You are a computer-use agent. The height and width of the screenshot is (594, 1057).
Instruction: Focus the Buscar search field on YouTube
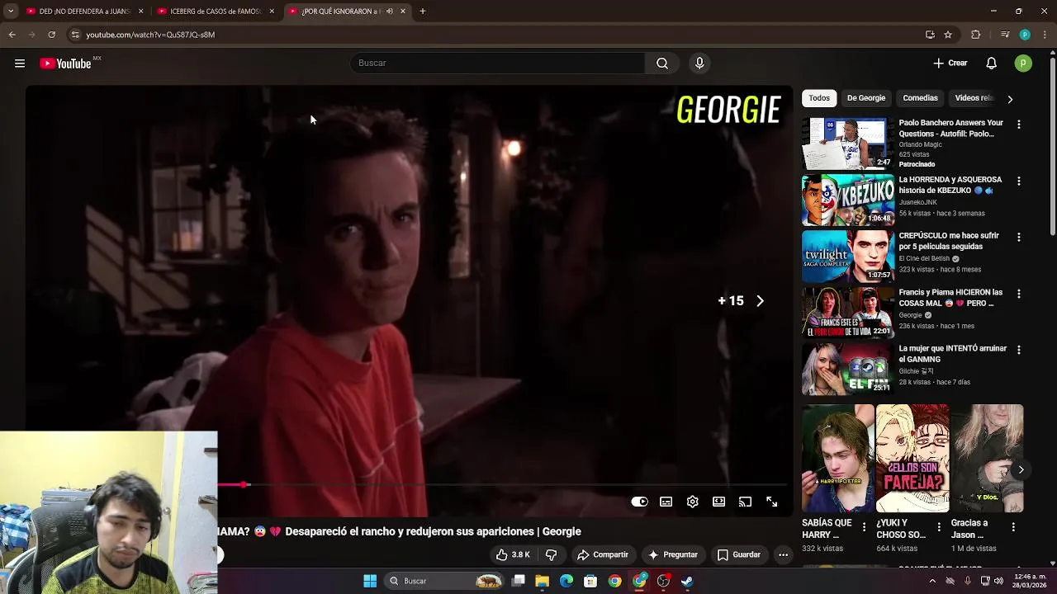pyautogui.click(x=498, y=64)
